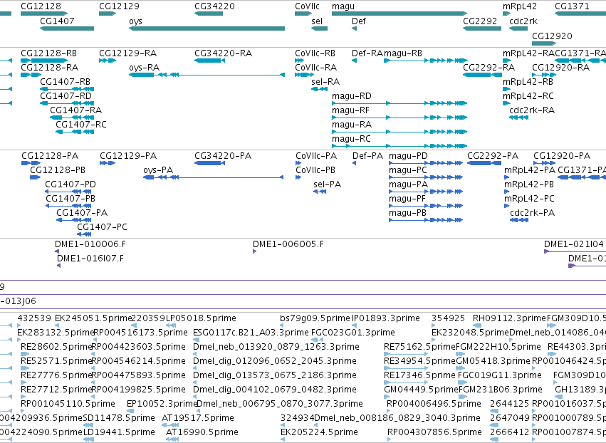Click the magu-PD protein label
This screenshot has height=443, width=606.
[x=408, y=156]
